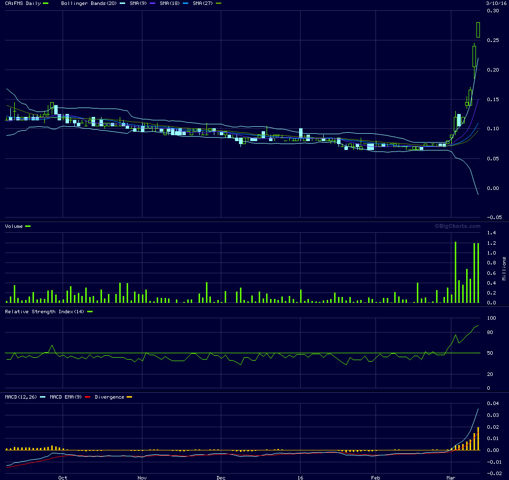Click the Oct label on the time axis
The image size is (509, 480).
63,478
